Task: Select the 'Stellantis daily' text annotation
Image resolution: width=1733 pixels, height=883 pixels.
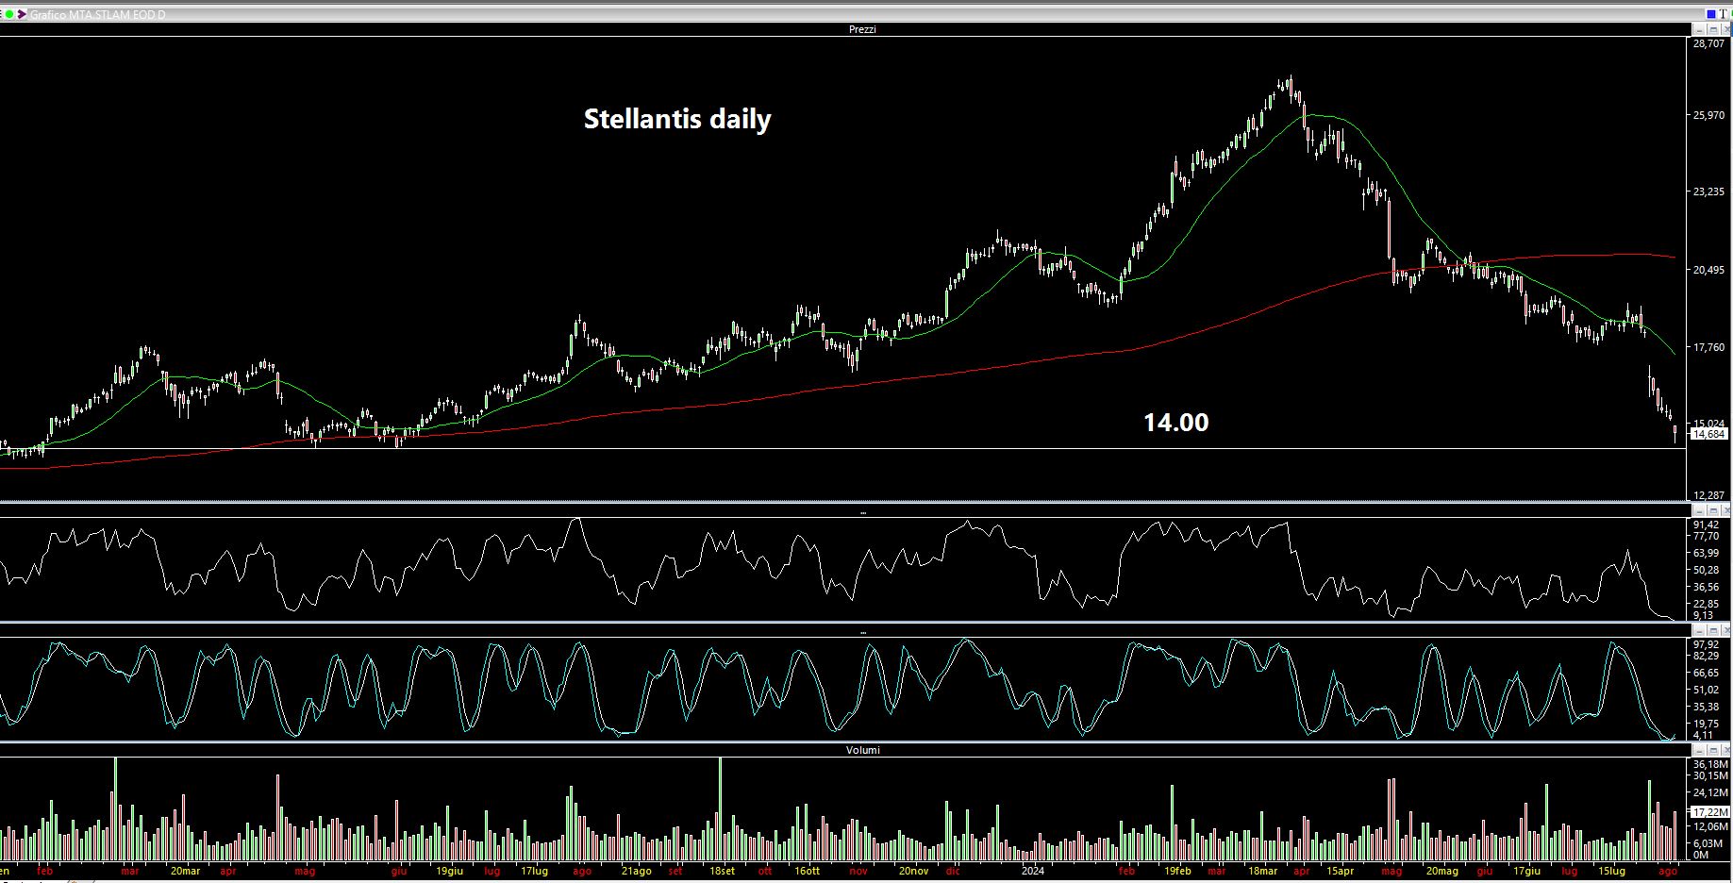Action: [677, 119]
